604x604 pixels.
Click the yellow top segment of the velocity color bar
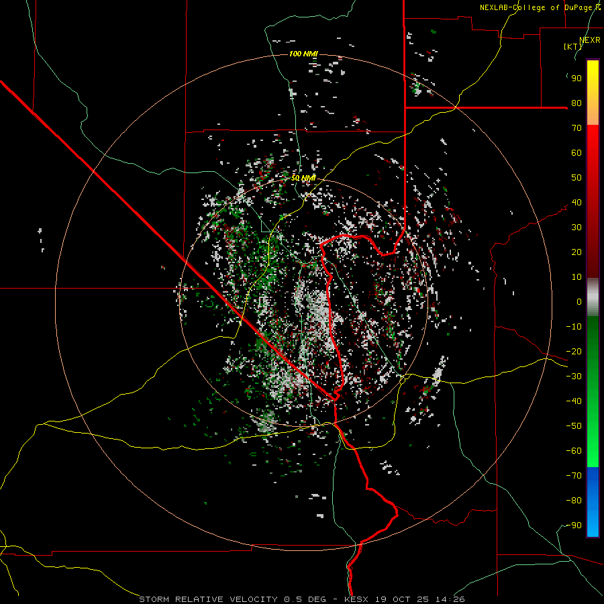[593, 93]
